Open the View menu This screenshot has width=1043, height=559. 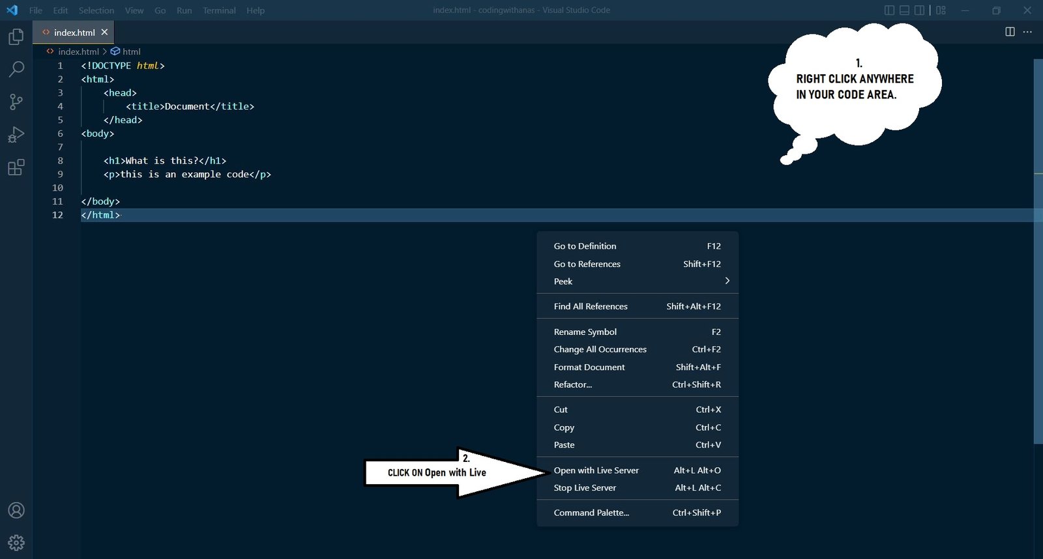click(x=134, y=10)
